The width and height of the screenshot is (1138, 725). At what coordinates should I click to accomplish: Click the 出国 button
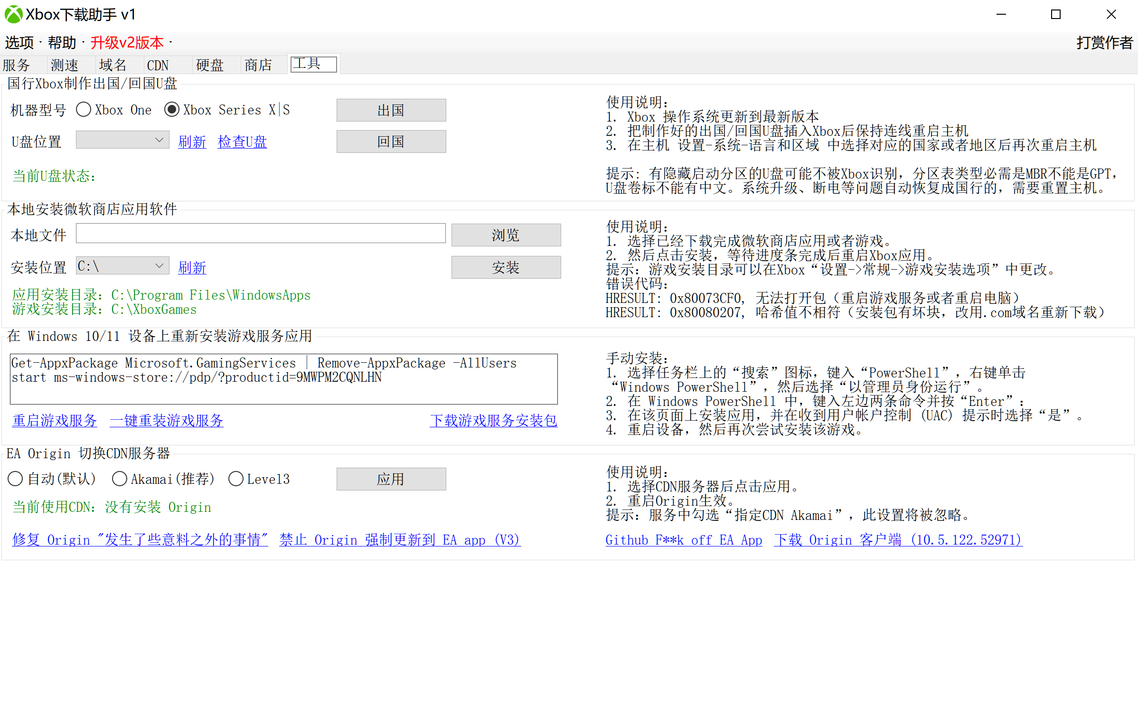coord(391,110)
